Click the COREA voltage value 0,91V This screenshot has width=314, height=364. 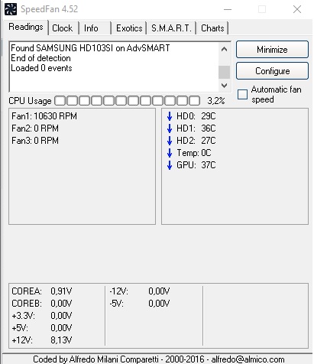pos(61,291)
